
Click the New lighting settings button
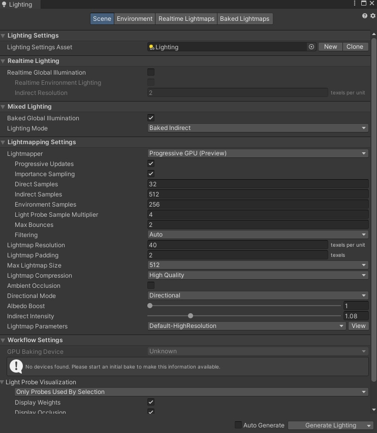click(x=330, y=47)
